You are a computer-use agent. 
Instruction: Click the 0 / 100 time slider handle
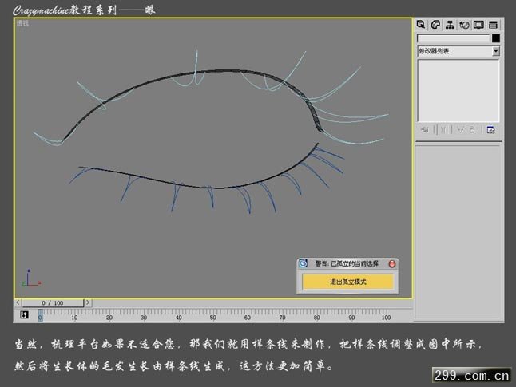[x=53, y=303]
